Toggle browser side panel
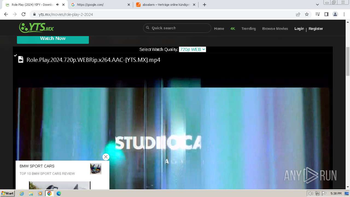Viewport: 350px width, 197px height. tap(326, 14)
